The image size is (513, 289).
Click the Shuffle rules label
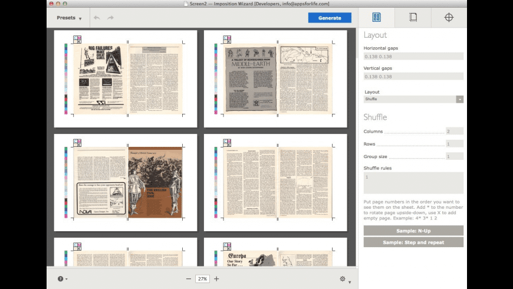click(377, 168)
